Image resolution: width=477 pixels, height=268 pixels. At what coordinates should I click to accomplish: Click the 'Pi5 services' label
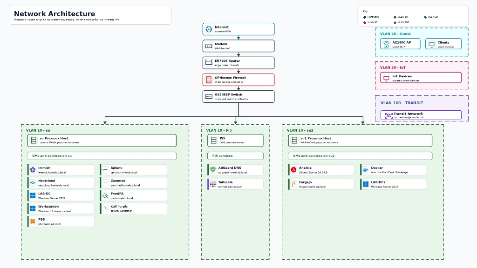point(222,156)
